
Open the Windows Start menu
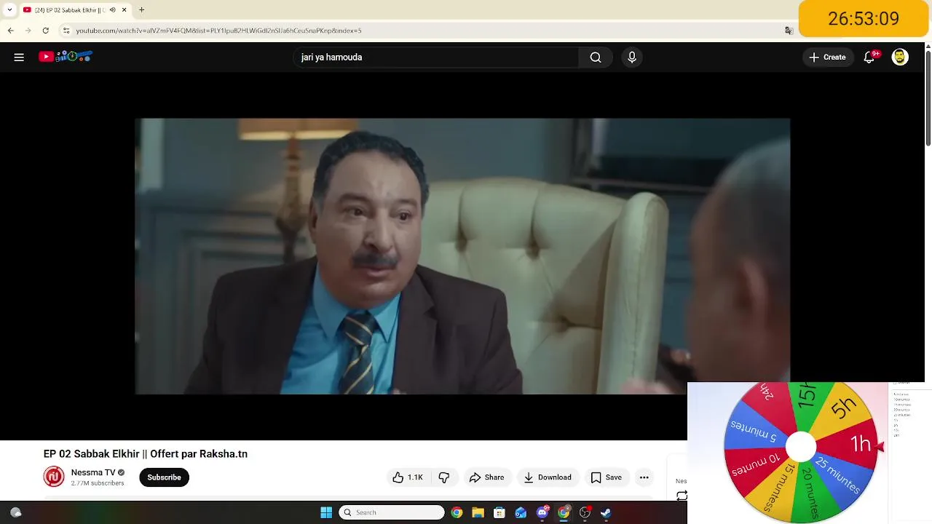pyautogui.click(x=326, y=512)
